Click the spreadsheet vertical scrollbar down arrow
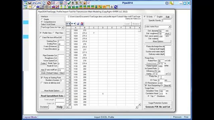Image resolution: width=214 pixels, height=120 pixels. 139,104
